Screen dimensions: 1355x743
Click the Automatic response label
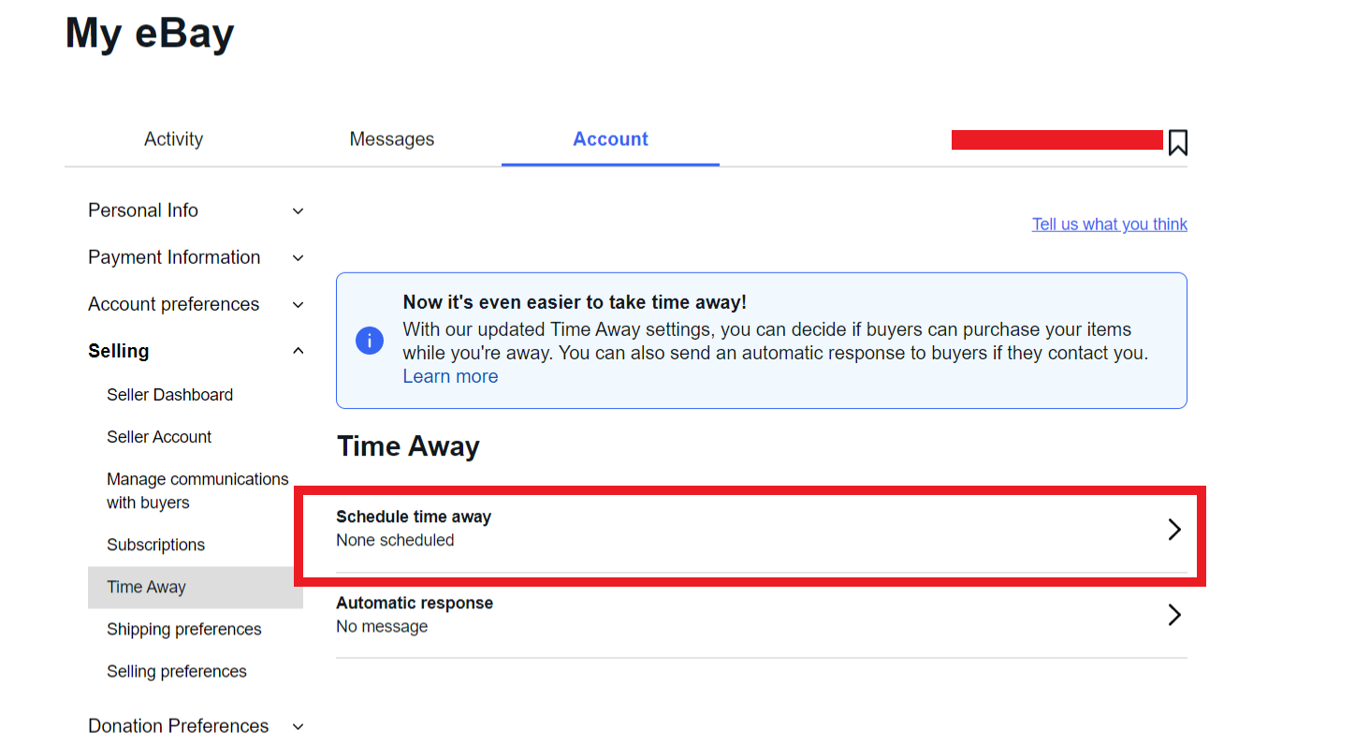click(x=415, y=603)
